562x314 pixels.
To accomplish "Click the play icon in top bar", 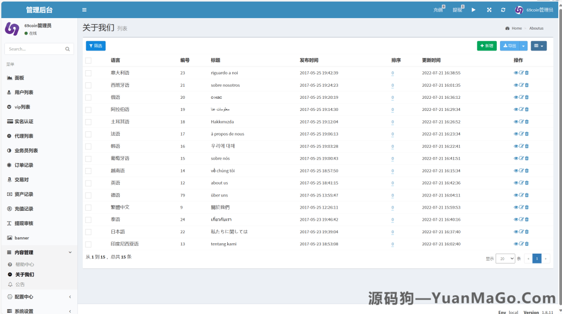I will tap(474, 10).
